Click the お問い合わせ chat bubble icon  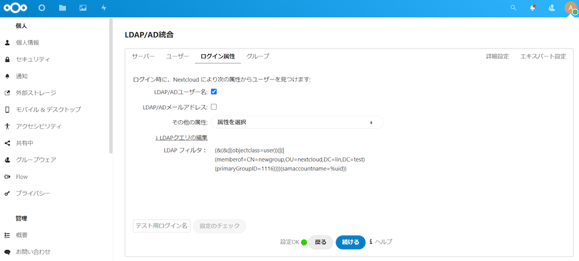(x=7, y=252)
